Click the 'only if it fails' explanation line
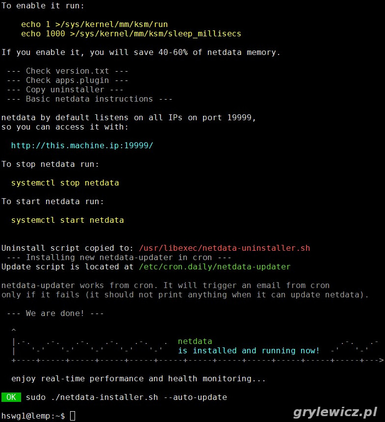The width and height of the screenshot is (385, 422). click(x=185, y=295)
